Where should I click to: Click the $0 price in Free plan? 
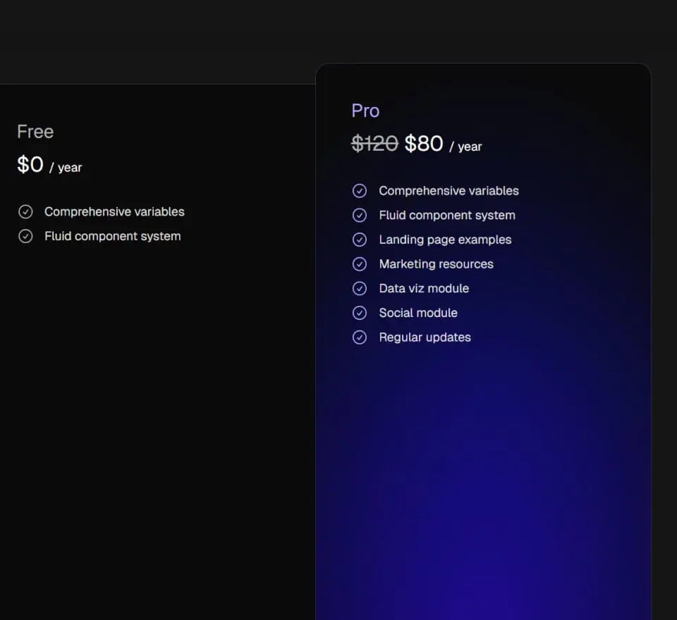(30, 165)
